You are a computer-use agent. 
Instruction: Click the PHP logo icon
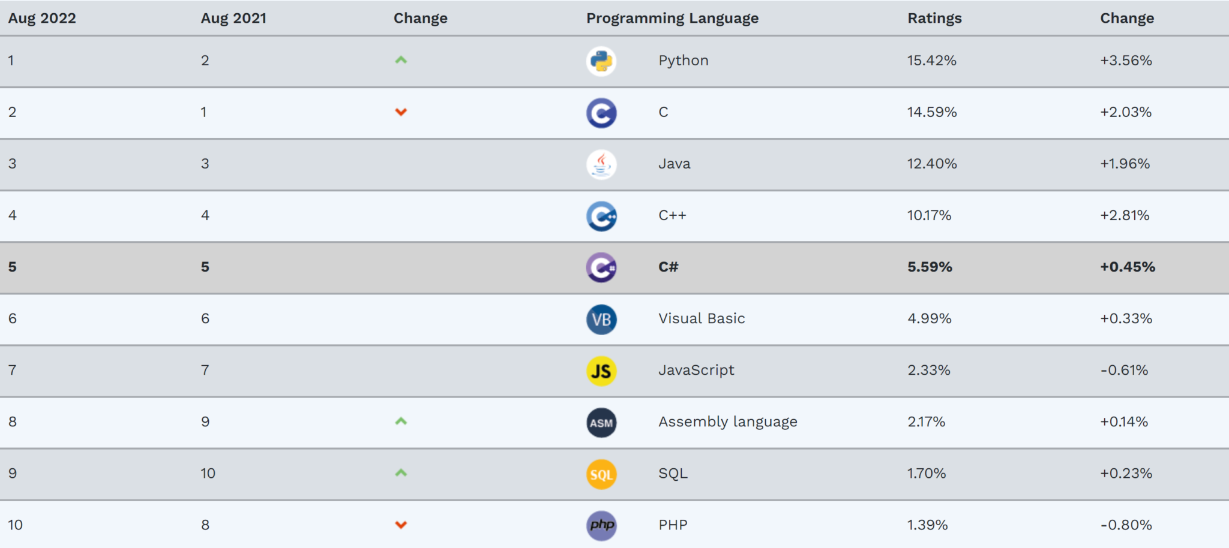click(601, 525)
